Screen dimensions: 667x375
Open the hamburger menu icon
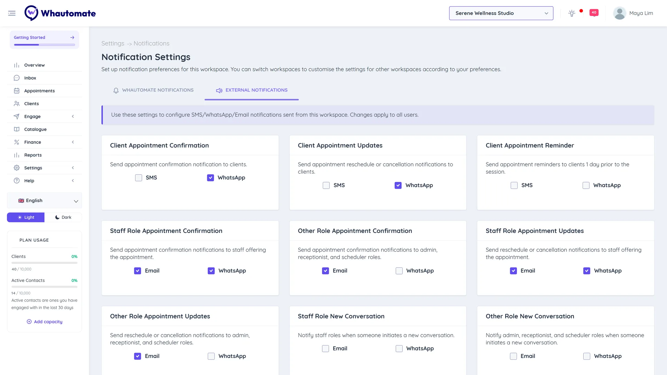[x=12, y=13]
